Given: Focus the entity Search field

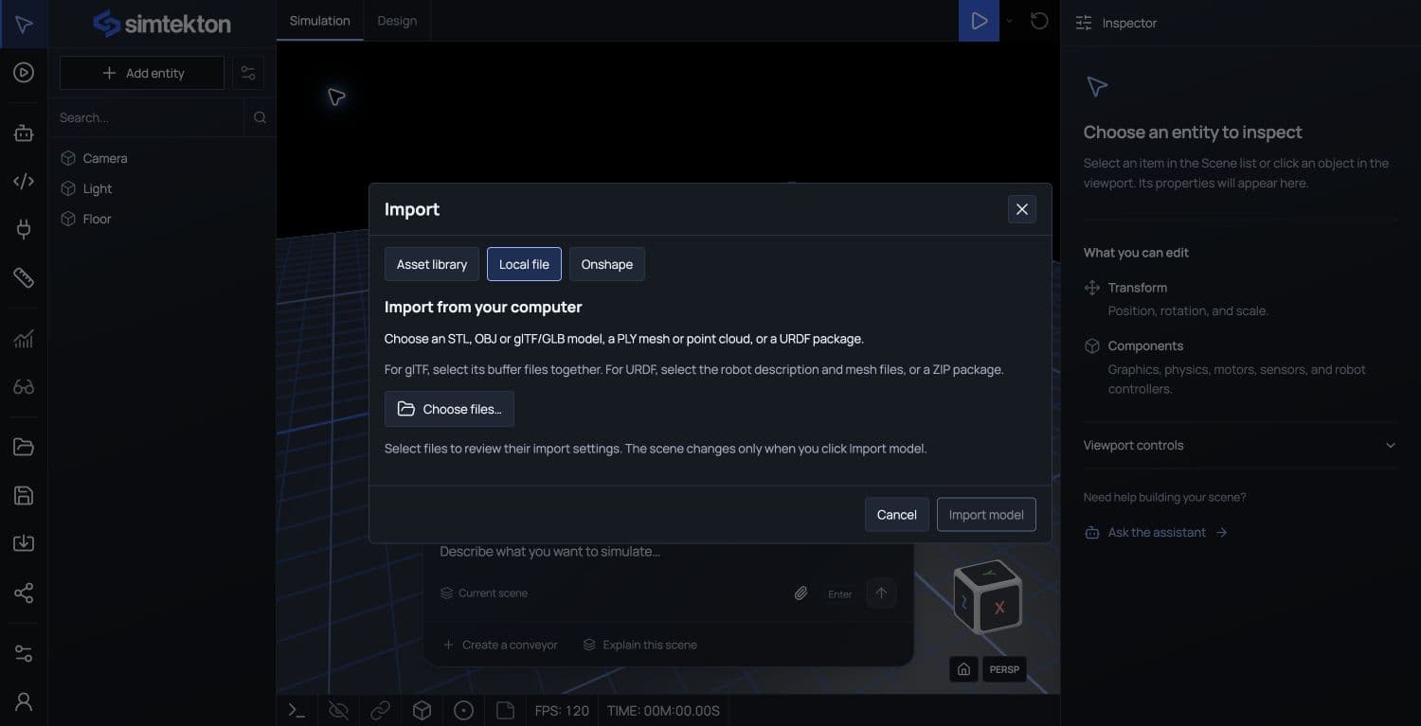Looking at the screenshot, I should tap(148, 118).
